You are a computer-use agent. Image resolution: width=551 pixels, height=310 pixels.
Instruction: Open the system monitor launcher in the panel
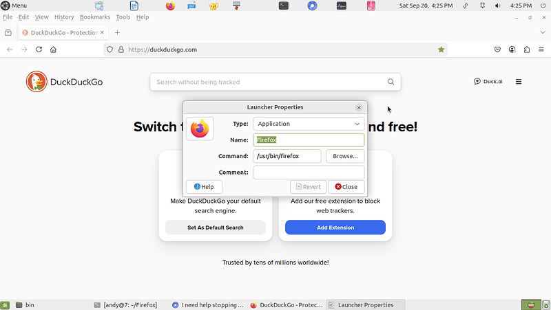341,5
